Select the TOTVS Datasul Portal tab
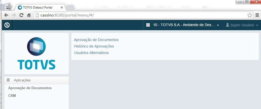261x109 pixels. pos(40,7)
